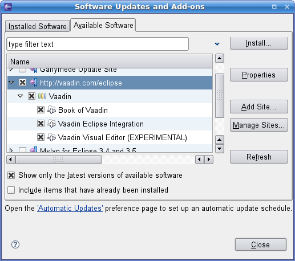
Task: Select Vaadin Visual Editor (EXPERIMENTAL) text
Action: [x=123, y=137]
